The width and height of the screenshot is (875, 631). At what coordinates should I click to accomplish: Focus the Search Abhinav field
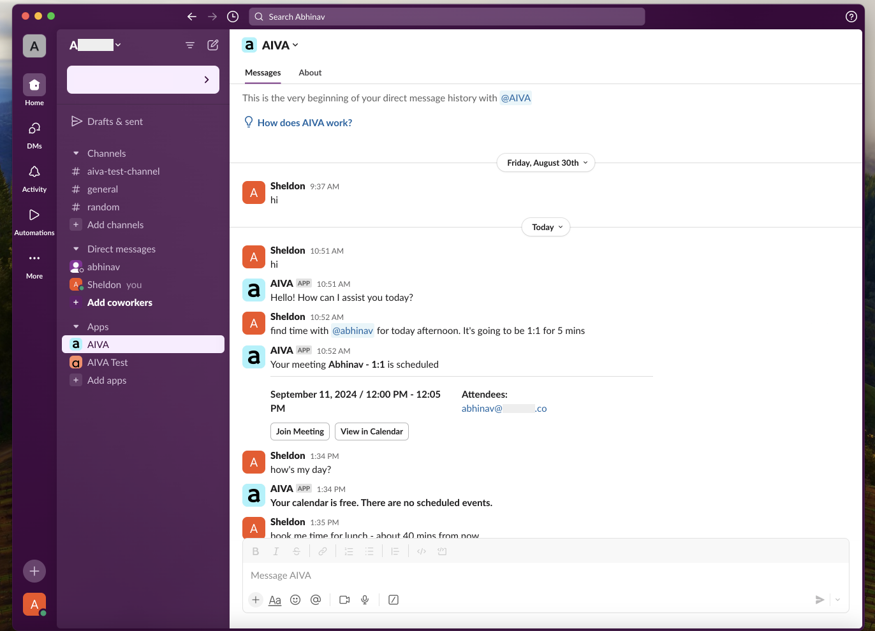[447, 17]
